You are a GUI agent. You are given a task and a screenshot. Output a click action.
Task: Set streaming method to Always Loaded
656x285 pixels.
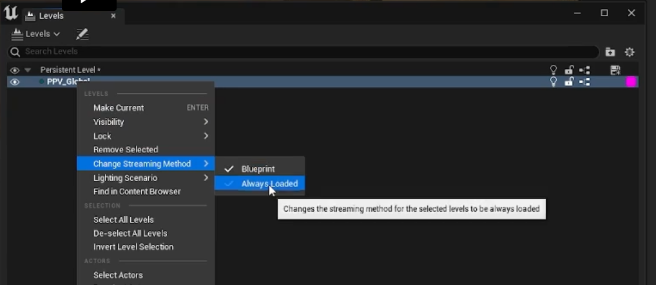(260, 184)
